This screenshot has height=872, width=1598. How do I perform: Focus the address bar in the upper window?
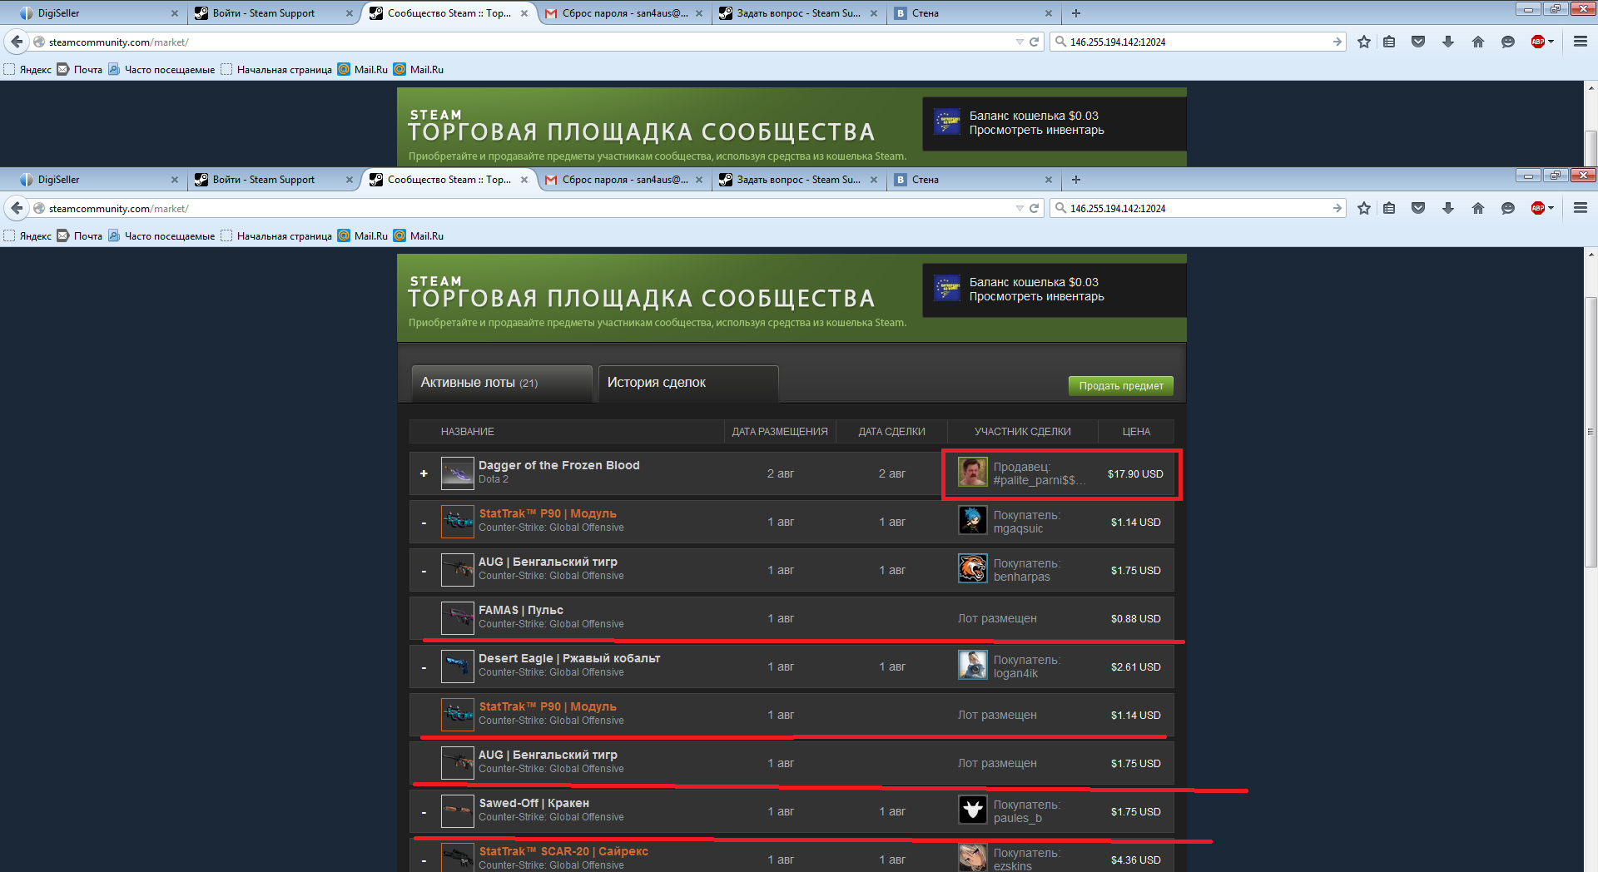pos(524,42)
